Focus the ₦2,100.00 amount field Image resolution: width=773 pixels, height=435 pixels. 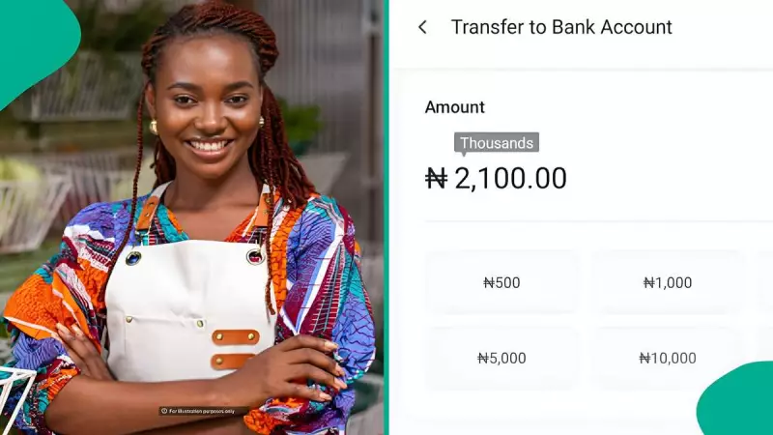pyautogui.click(x=496, y=178)
